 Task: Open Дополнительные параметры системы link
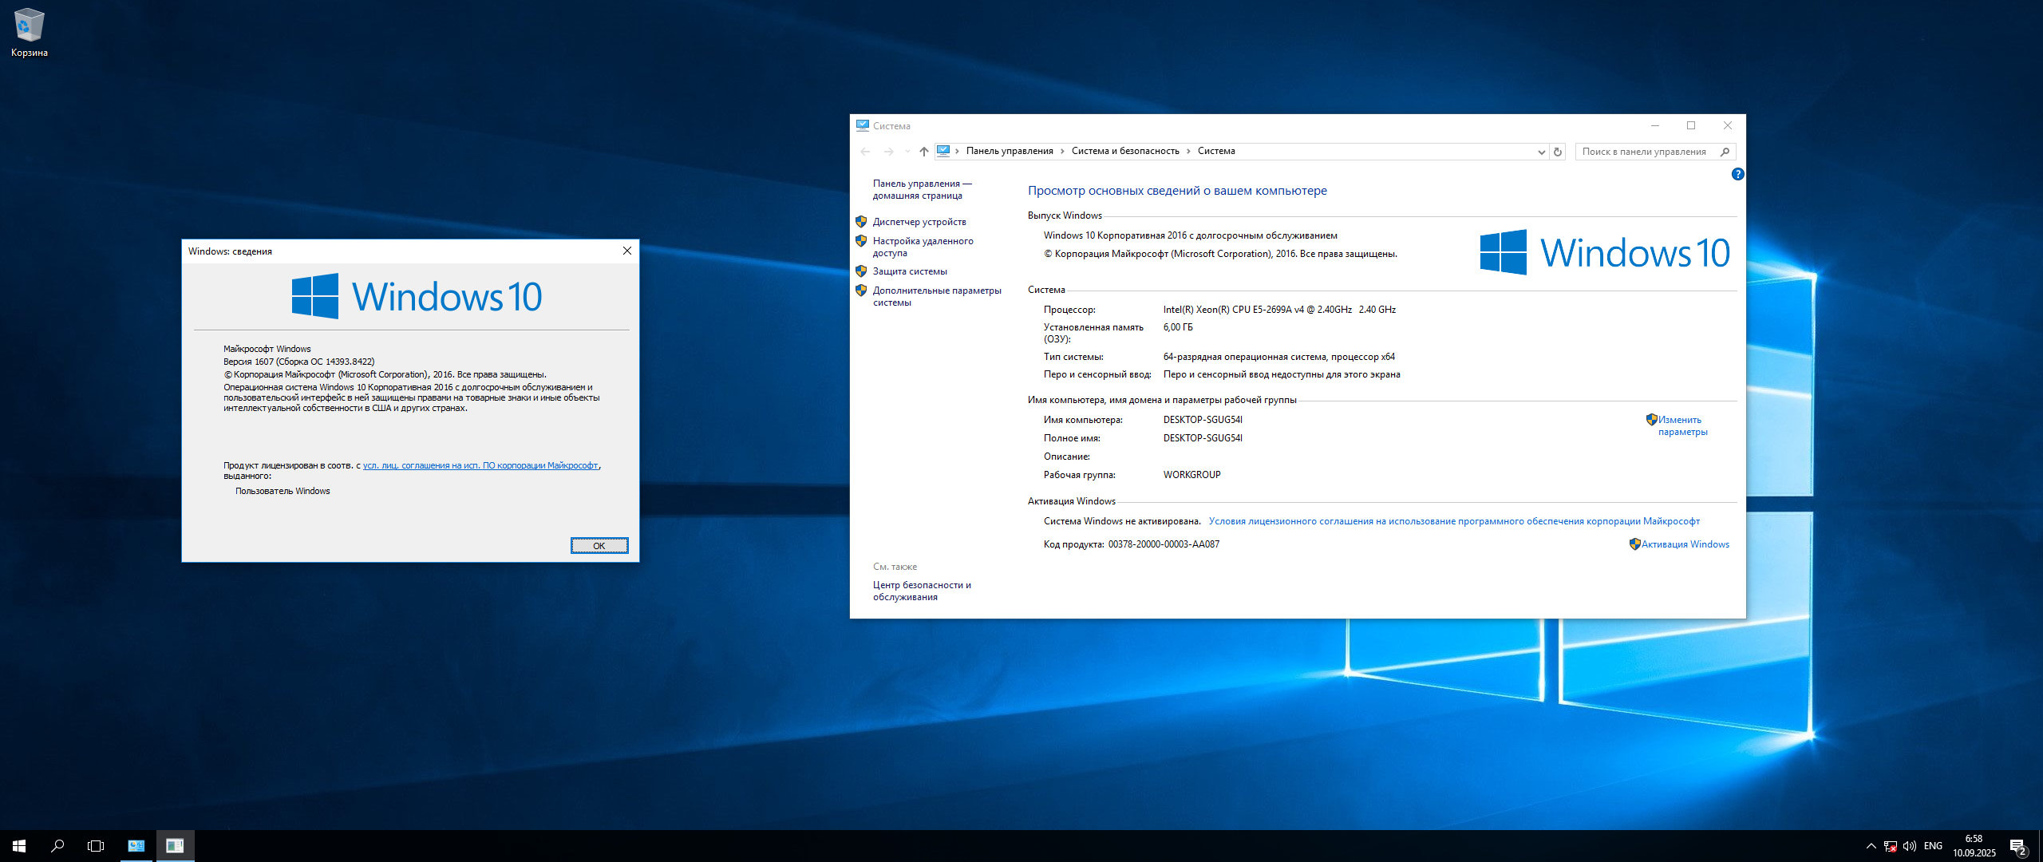coord(937,296)
